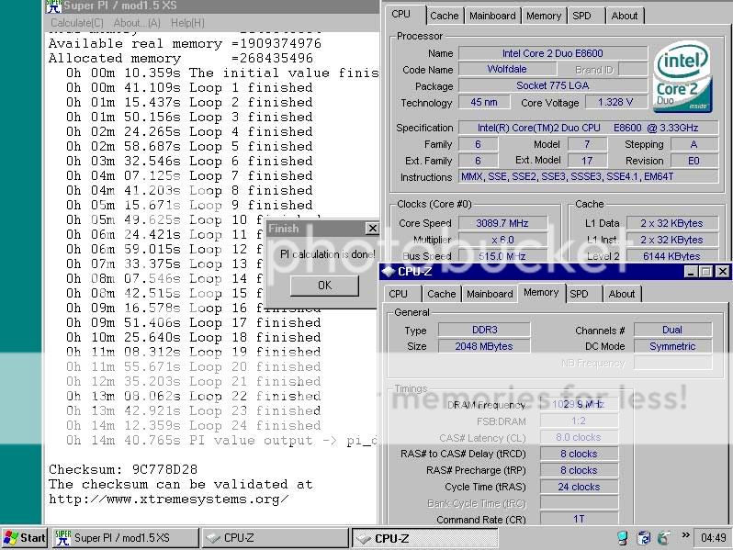The image size is (733, 550).
Task: Click Memory tab in front CPU-Z
Action: [x=541, y=293]
